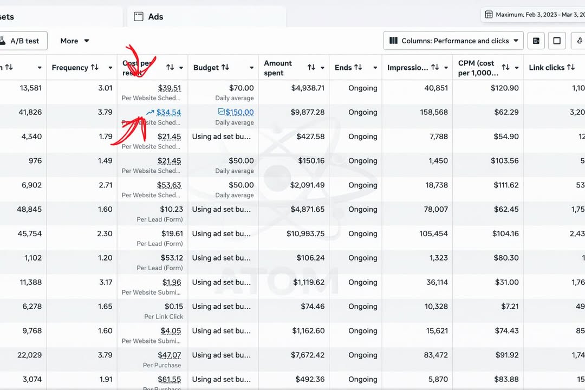585x390 pixels.
Task: Click the trend arrow icon beside $34.54
Action: (150, 113)
